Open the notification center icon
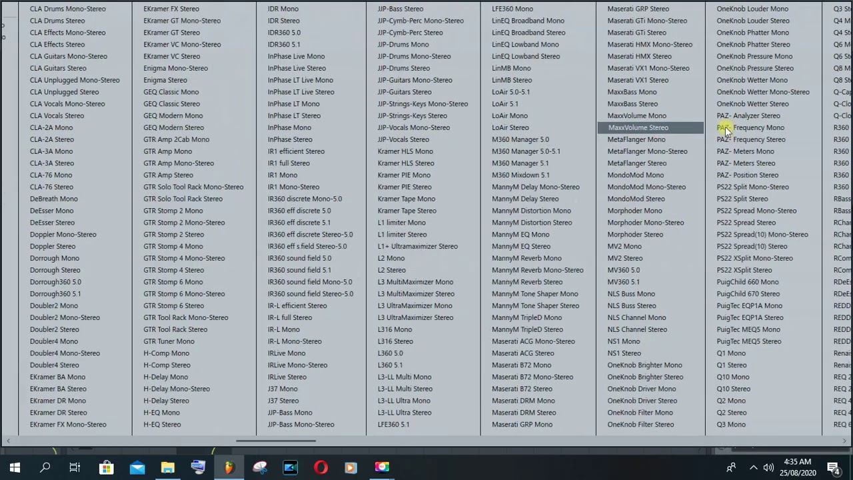This screenshot has width=853, height=480. (x=833, y=467)
